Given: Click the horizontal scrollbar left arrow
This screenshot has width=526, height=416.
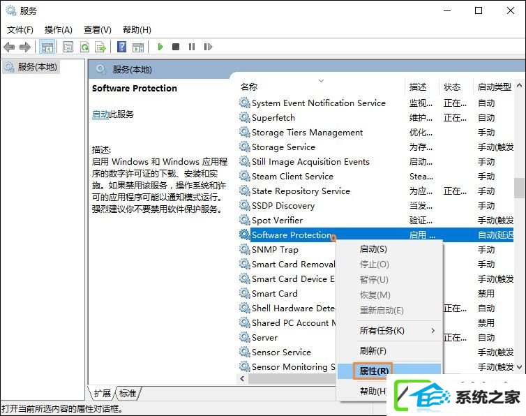Looking at the screenshot, I should [x=243, y=378].
